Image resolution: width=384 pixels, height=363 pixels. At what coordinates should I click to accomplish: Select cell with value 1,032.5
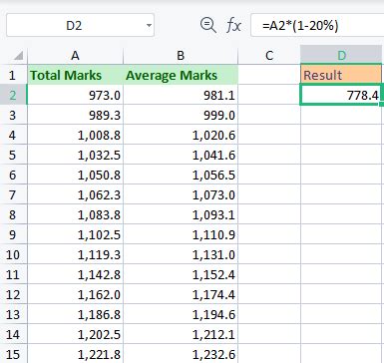click(75, 155)
